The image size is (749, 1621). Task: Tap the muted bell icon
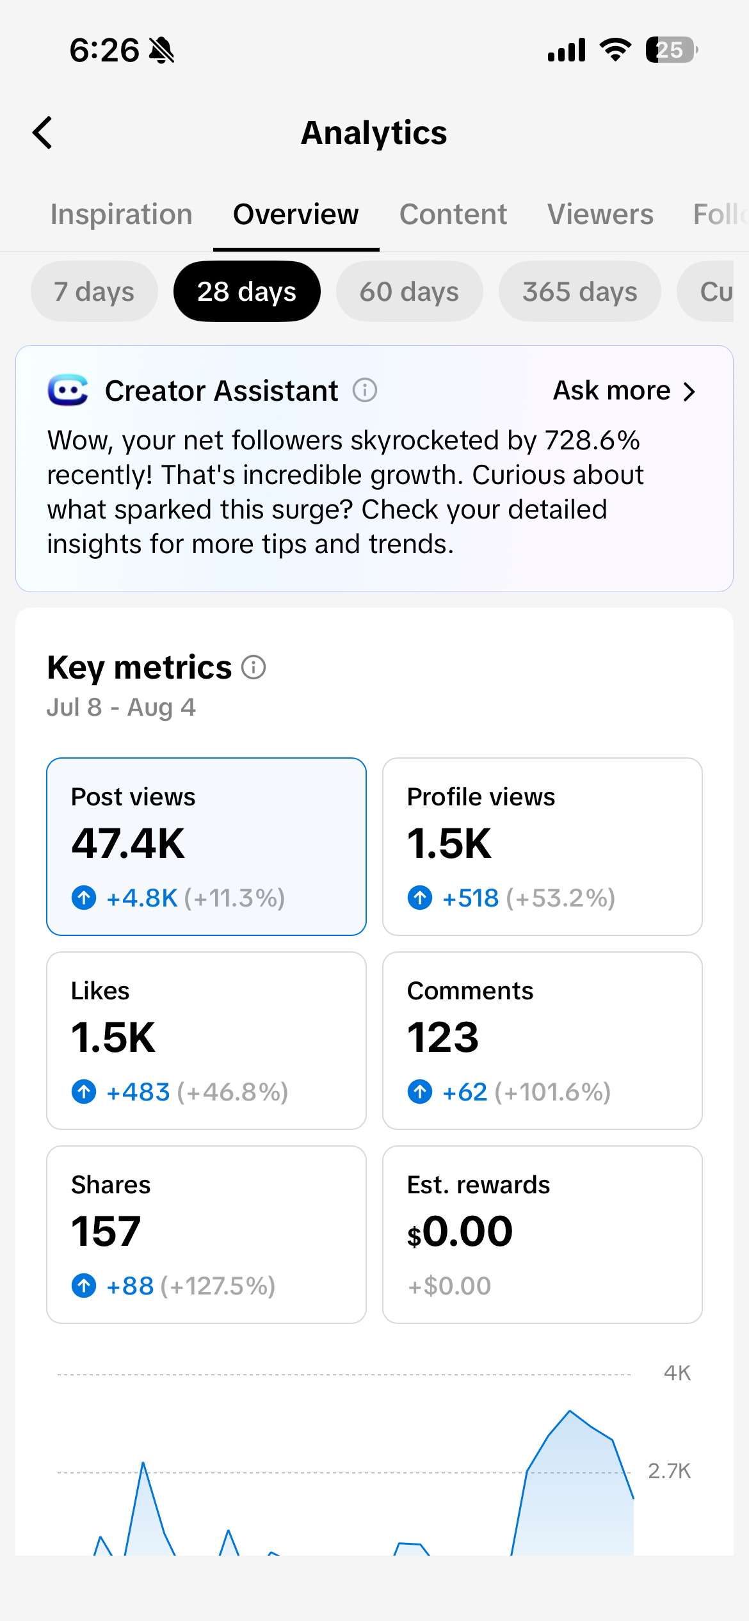coord(161,50)
